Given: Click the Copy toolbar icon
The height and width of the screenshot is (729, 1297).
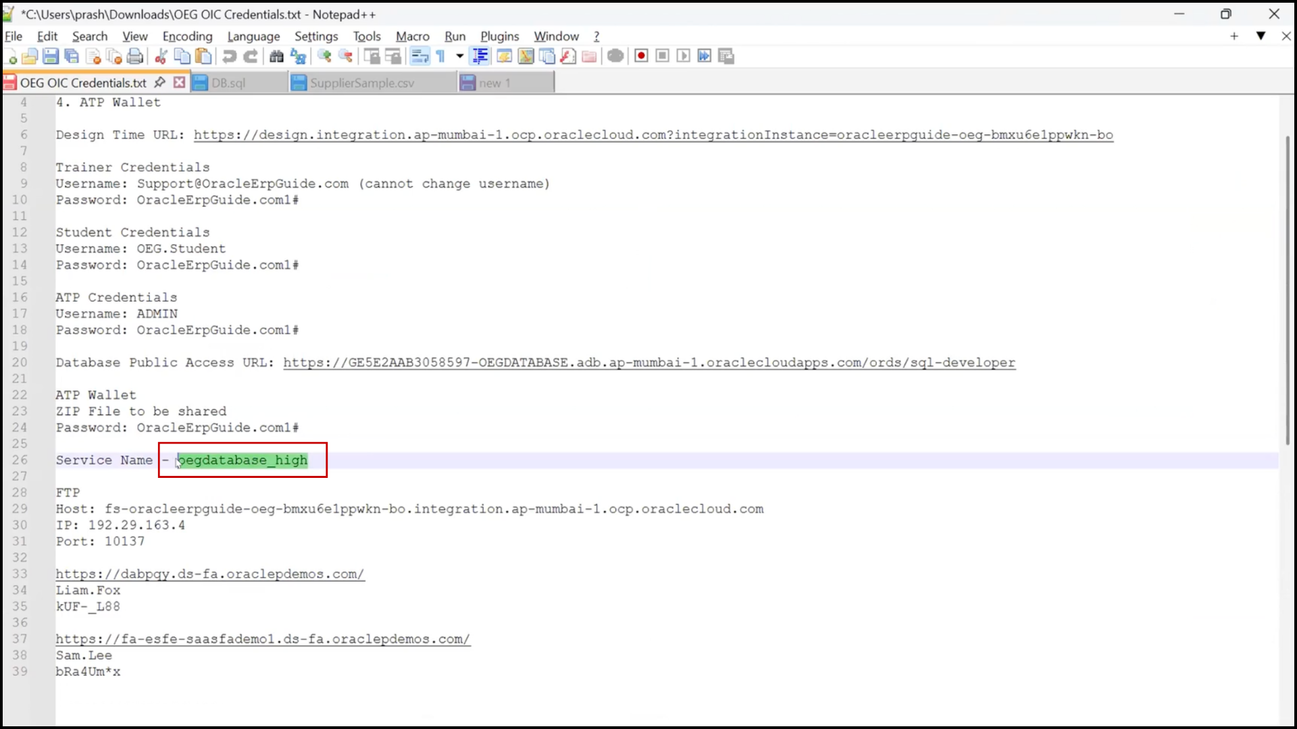Looking at the screenshot, I should point(182,56).
